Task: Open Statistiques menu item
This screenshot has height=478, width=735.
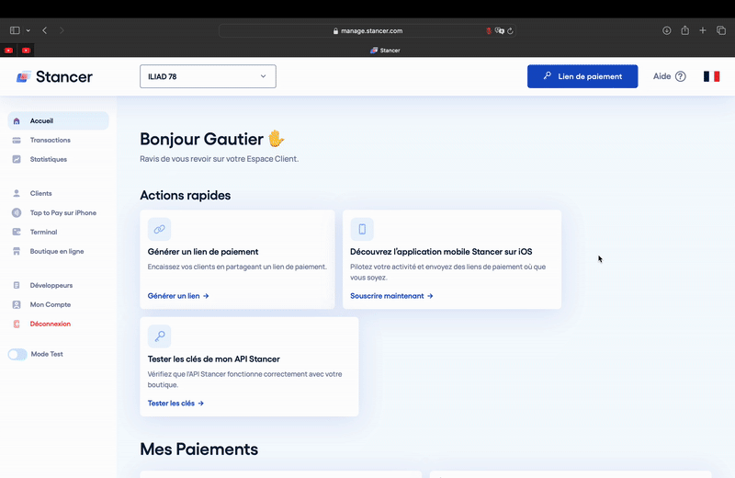Action: click(x=49, y=160)
